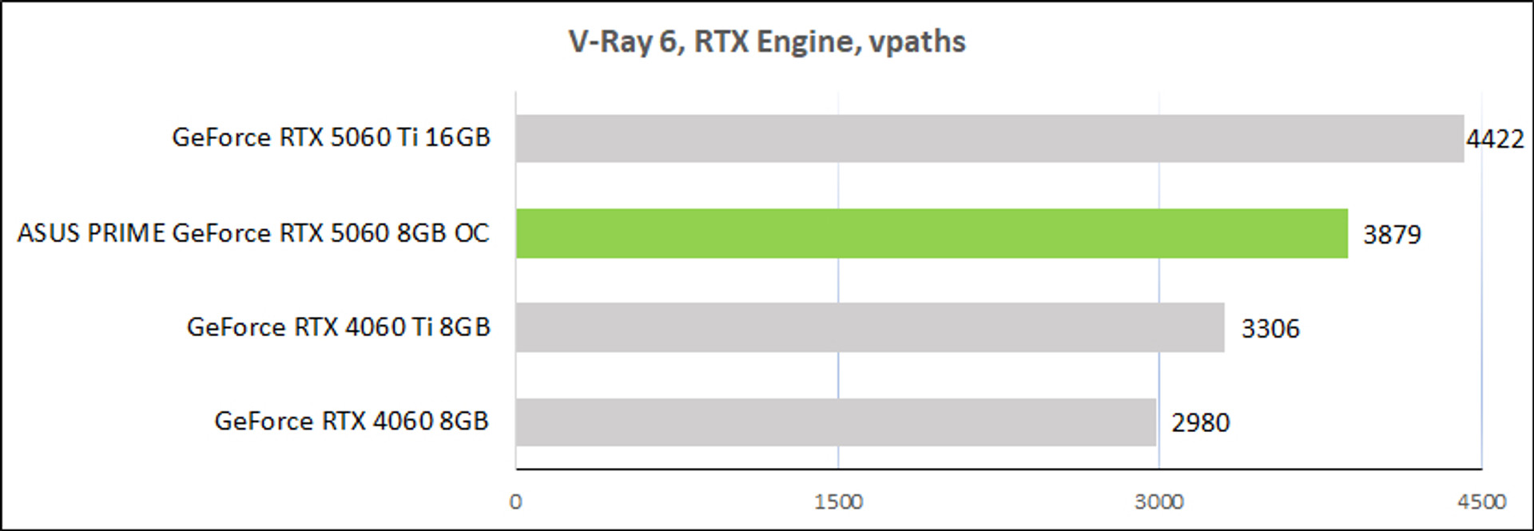Click the 3000 axis tick label

(1159, 502)
